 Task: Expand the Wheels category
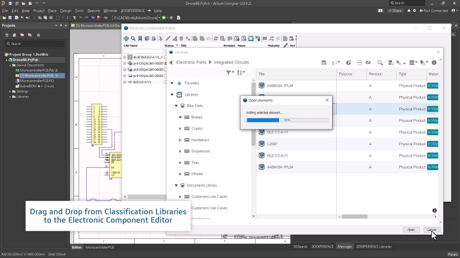(180, 174)
